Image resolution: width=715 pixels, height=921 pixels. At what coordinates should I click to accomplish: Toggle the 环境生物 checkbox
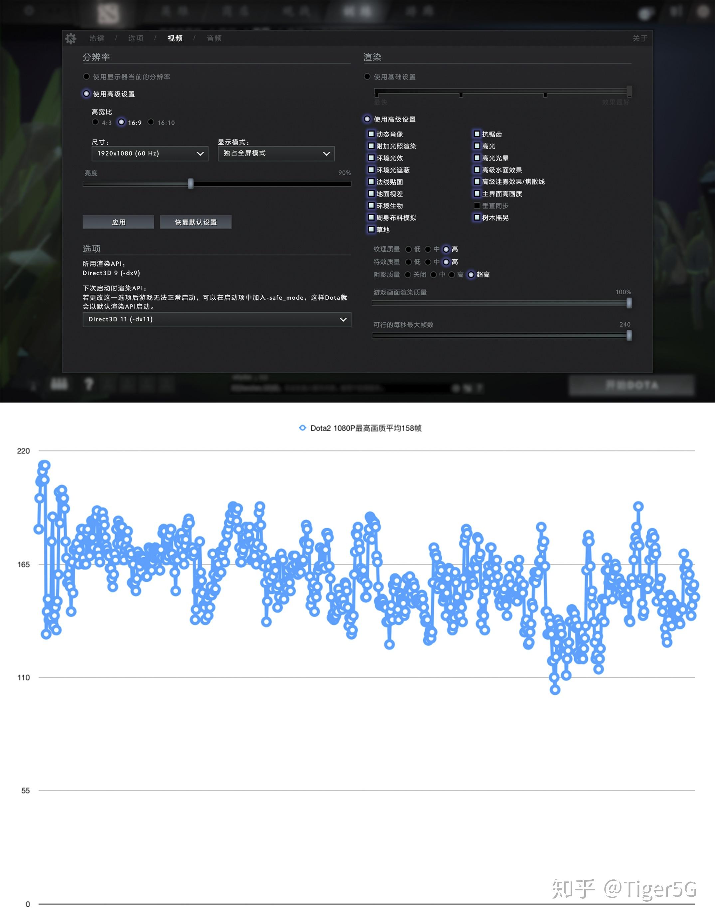point(371,205)
